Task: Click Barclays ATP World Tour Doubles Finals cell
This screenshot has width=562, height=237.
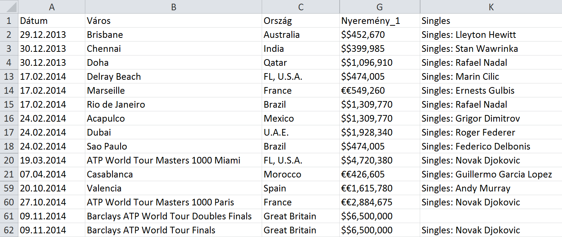Action: (173, 216)
